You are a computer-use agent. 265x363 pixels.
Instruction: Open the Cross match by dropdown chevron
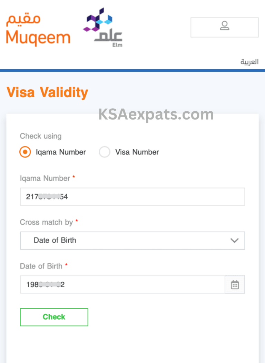coord(235,241)
